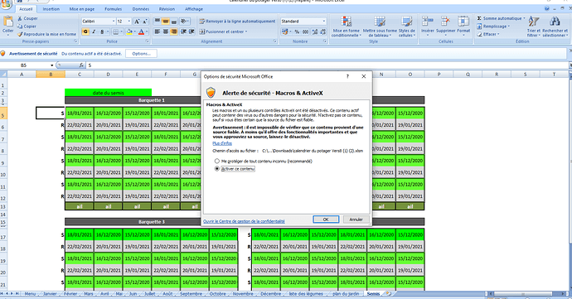The height and width of the screenshot is (299, 572).
Task: Click the Coller paste icon
Action: point(8,22)
